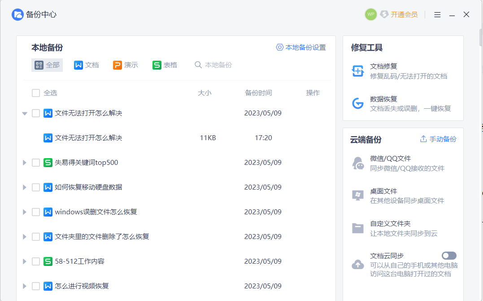Click the 微信/QQ文件 sync icon

tap(357, 163)
